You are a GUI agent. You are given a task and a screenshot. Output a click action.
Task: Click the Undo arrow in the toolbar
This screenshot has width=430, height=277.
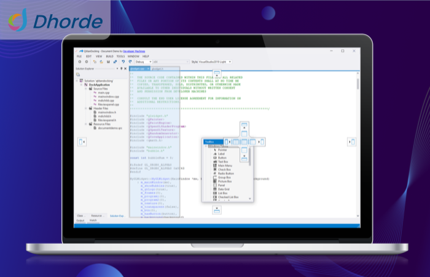123,62
